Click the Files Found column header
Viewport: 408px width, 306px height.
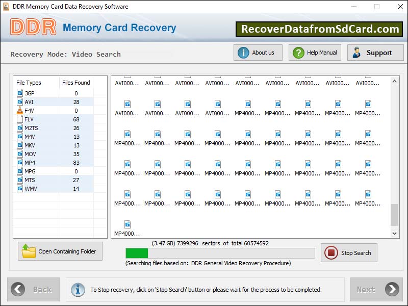point(76,83)
